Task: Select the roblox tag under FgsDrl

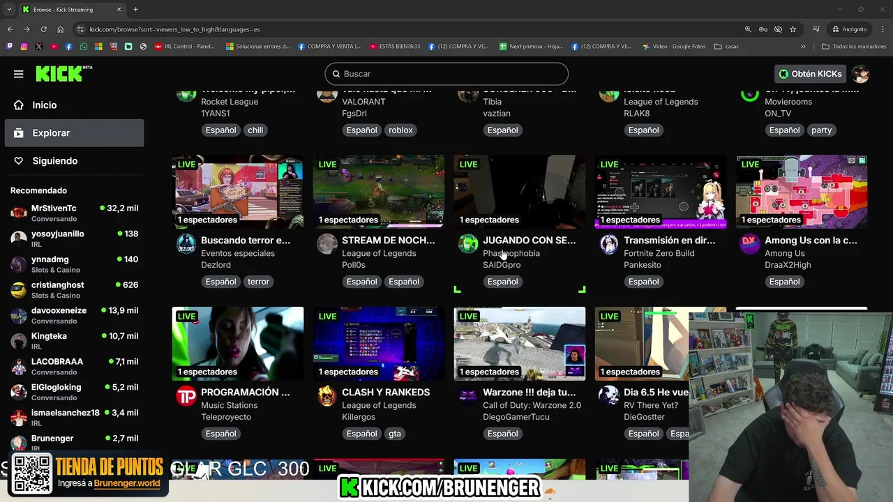Action: (x=400, y=130)
